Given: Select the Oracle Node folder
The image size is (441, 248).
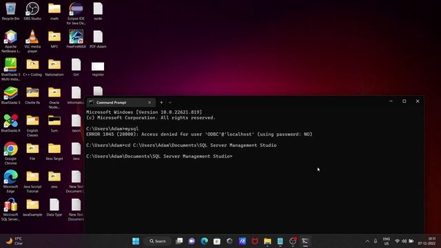Looking at the screenshot, I should [54, 98].
